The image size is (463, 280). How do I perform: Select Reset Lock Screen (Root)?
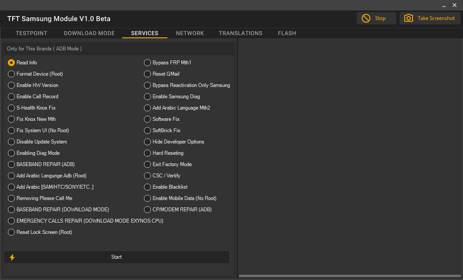pos(11,232)
